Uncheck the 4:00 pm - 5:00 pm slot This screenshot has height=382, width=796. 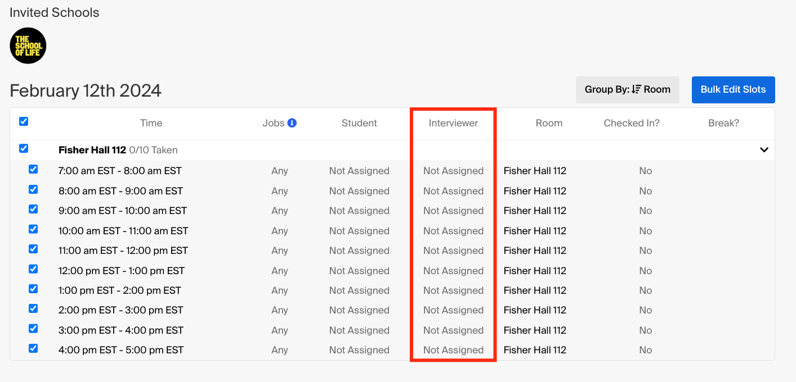click(x=33, y=349)
